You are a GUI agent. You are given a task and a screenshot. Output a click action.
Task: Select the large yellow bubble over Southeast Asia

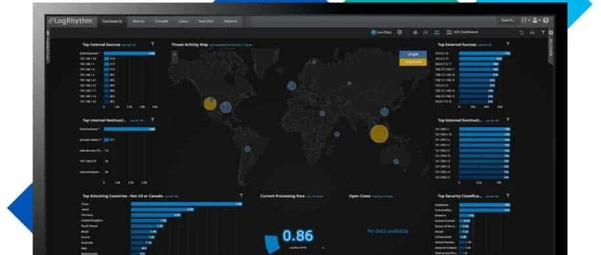[380, 134]
